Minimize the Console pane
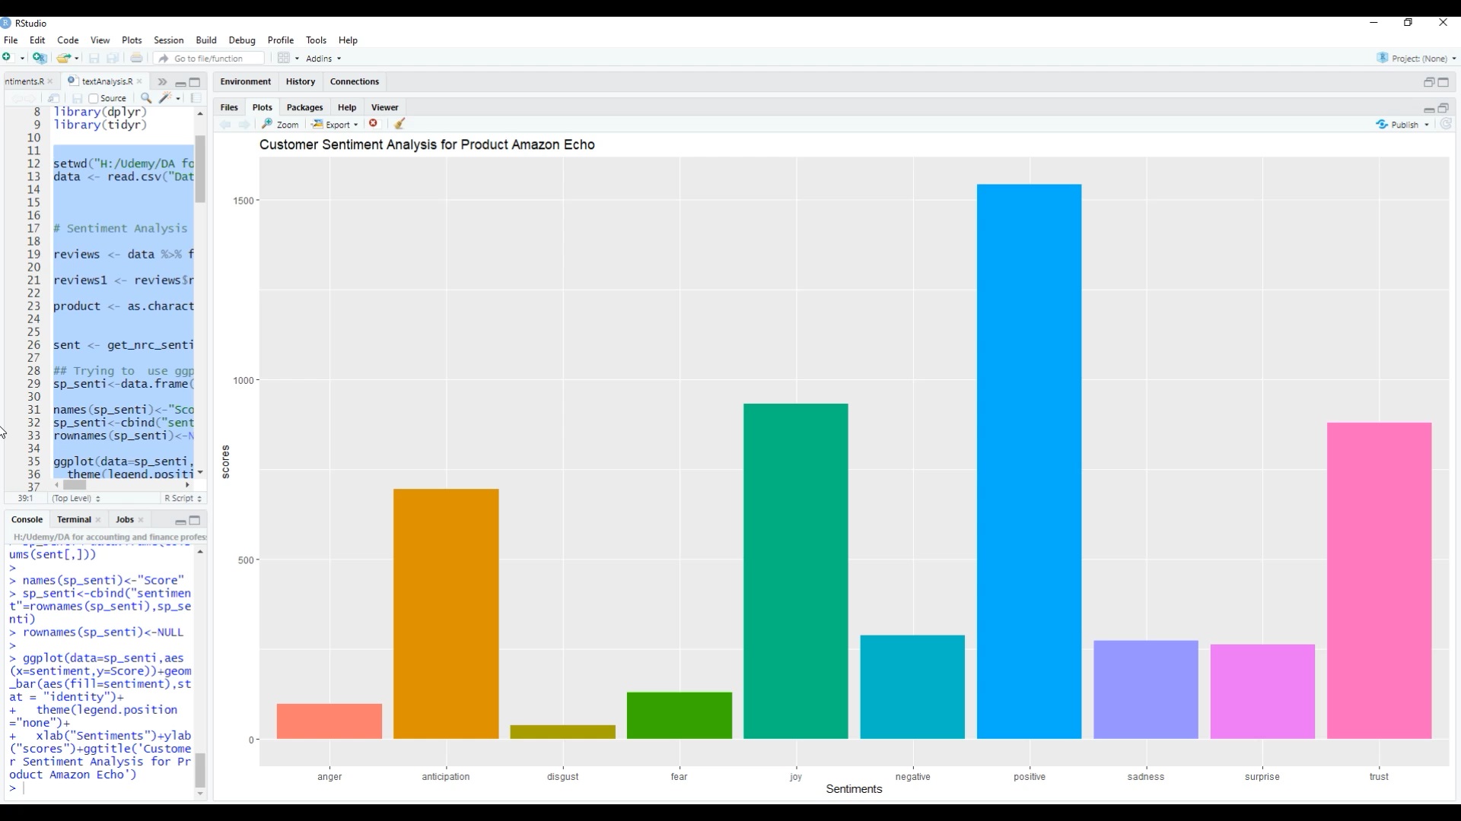 [x=180, y=521]
